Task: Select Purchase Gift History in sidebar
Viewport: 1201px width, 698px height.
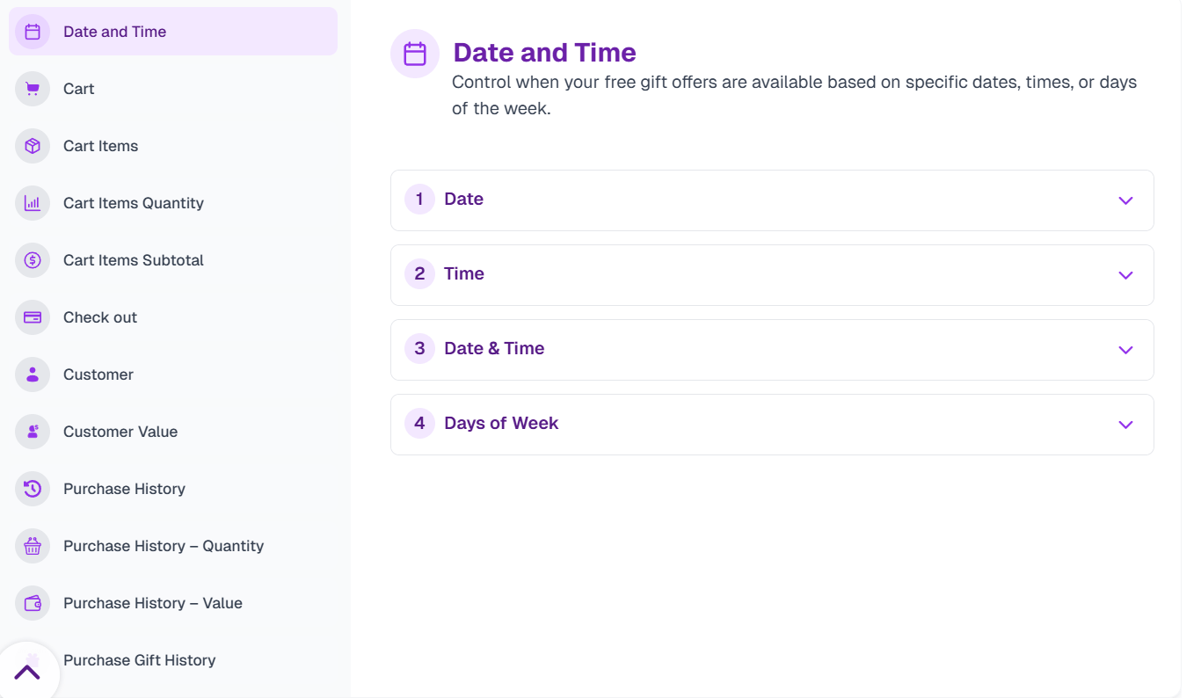Action: click(139, 660)
